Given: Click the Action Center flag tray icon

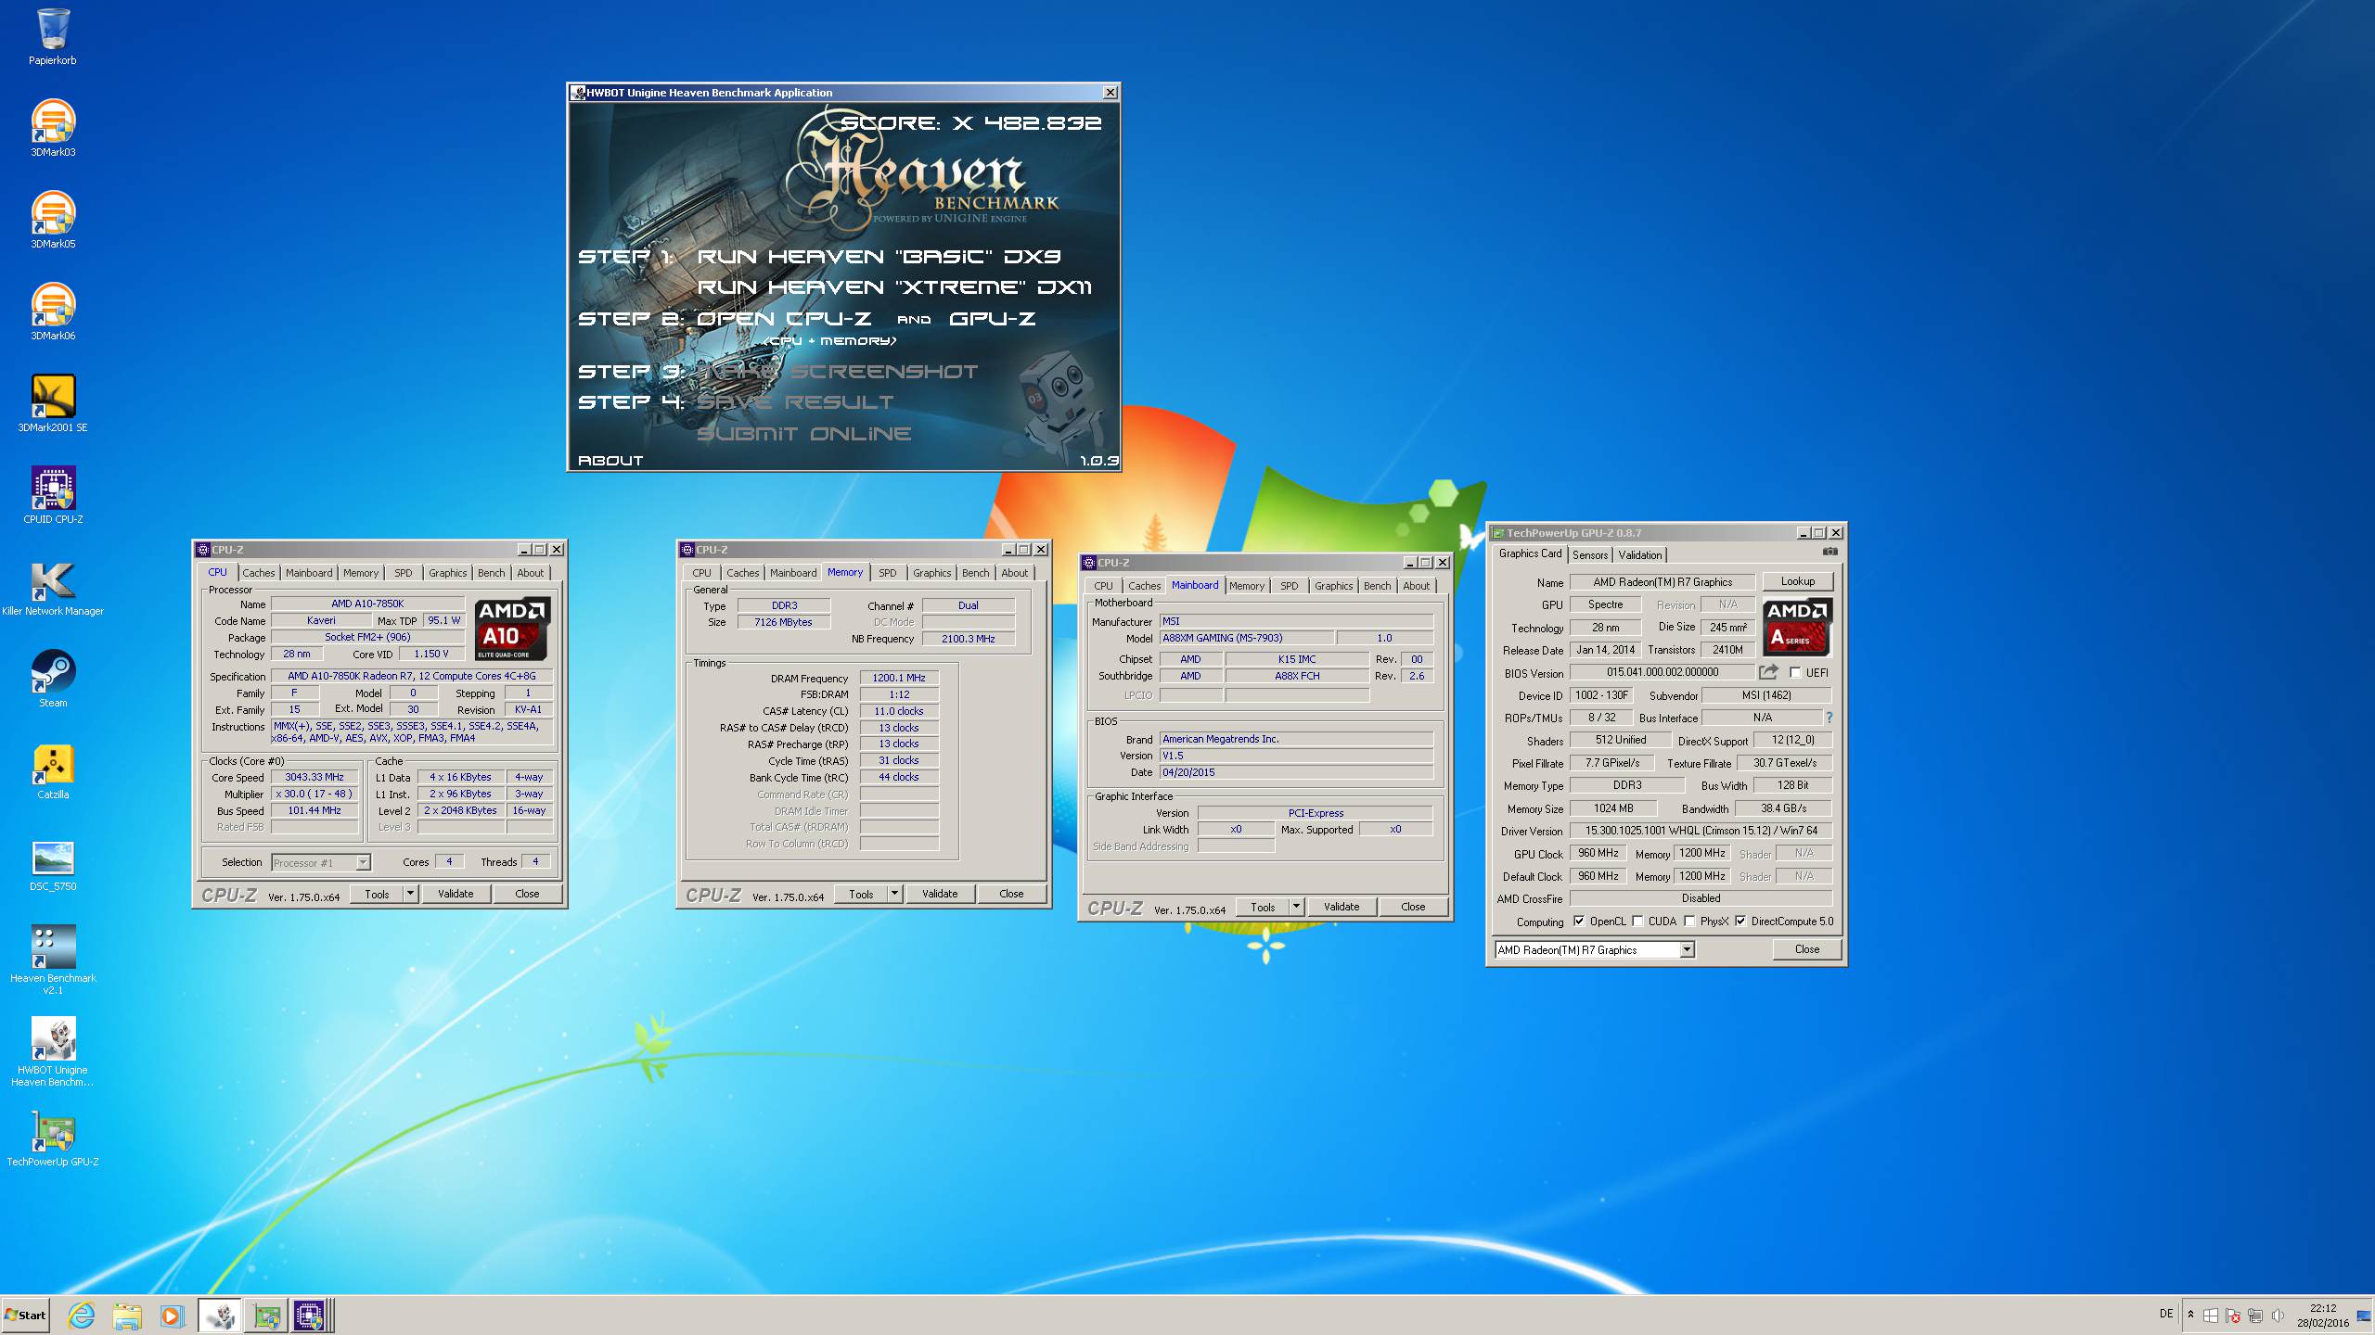Looking at the screenshot, I should pos(2233,1316).
